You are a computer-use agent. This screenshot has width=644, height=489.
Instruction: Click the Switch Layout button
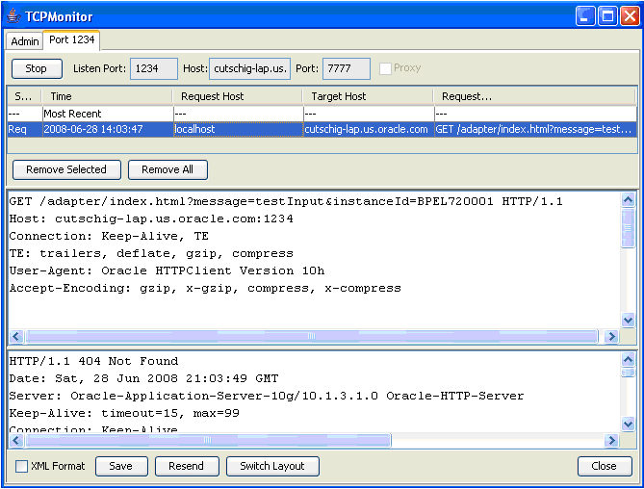coord(272,467)
